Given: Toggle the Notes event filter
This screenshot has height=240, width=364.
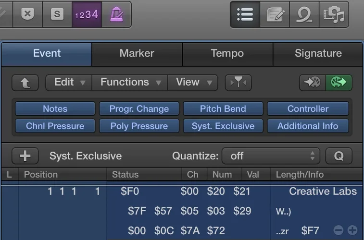Looking at the screenshot, I should (x=55, y=108).
